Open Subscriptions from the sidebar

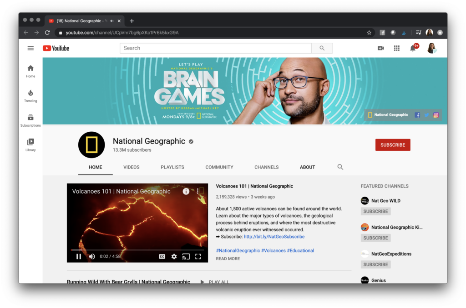coord(30,119)
